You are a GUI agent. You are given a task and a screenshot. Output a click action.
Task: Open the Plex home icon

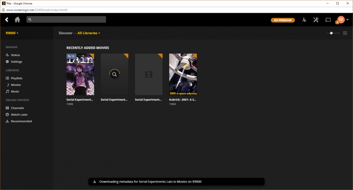pyautogui.click(x=17, y=20)
